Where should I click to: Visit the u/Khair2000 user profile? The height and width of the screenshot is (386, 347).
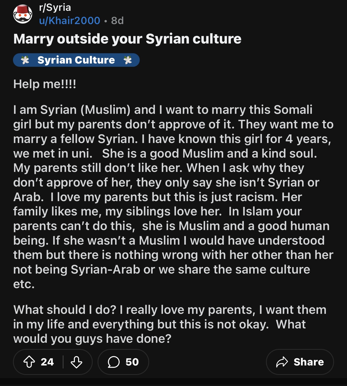69,21
